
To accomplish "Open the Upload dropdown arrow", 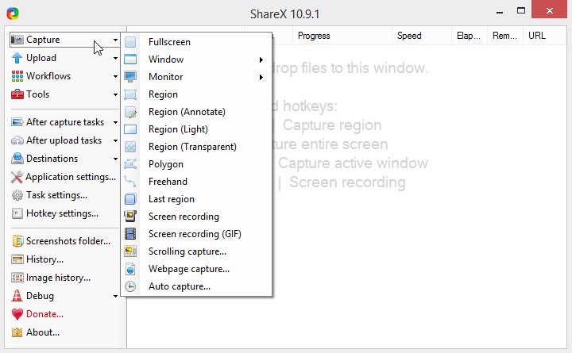I will click(115, 58).
